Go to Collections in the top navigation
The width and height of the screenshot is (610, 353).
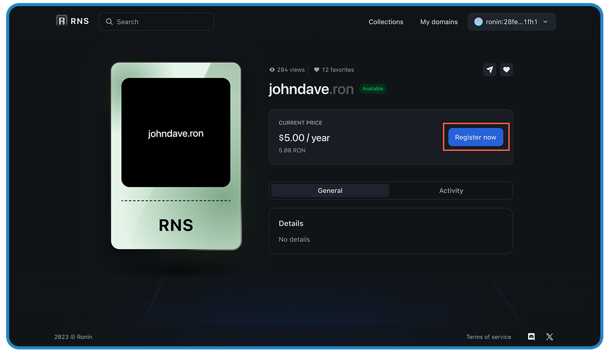click(386, 22)
